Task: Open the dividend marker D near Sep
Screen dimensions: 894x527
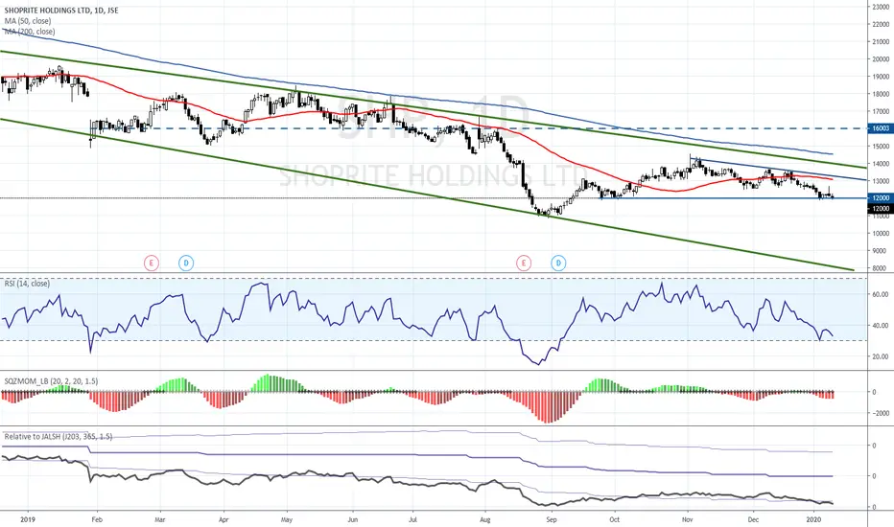Action: pos(558,263)
